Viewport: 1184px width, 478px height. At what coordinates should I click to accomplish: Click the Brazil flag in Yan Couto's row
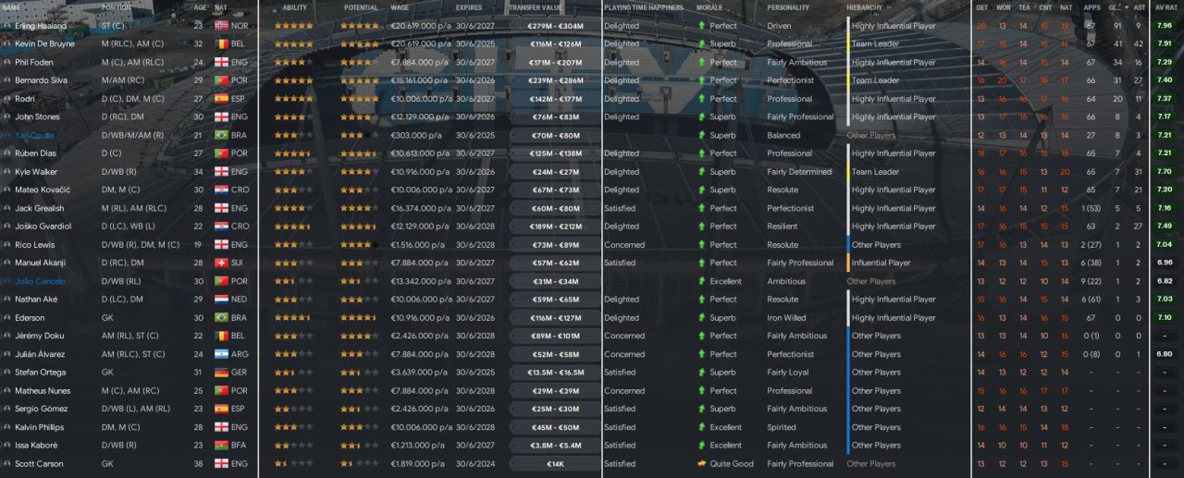(x=220, y=136)
